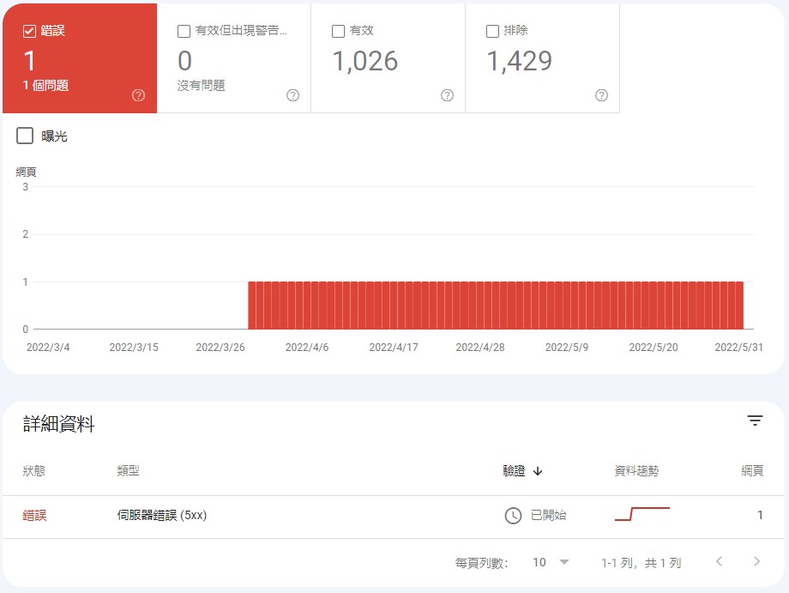Uncheck the 錯誤 checkbox
Screen dimensions: 789x593
coord(29,31)
